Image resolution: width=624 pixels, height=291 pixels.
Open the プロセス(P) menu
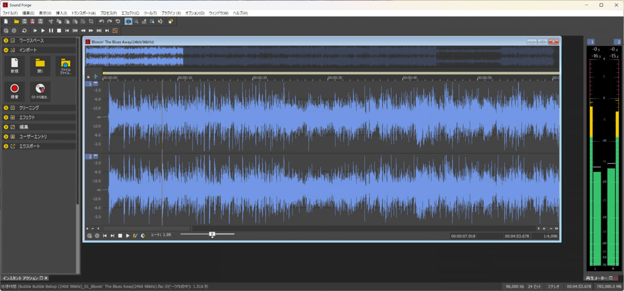(x=108, y=12)
